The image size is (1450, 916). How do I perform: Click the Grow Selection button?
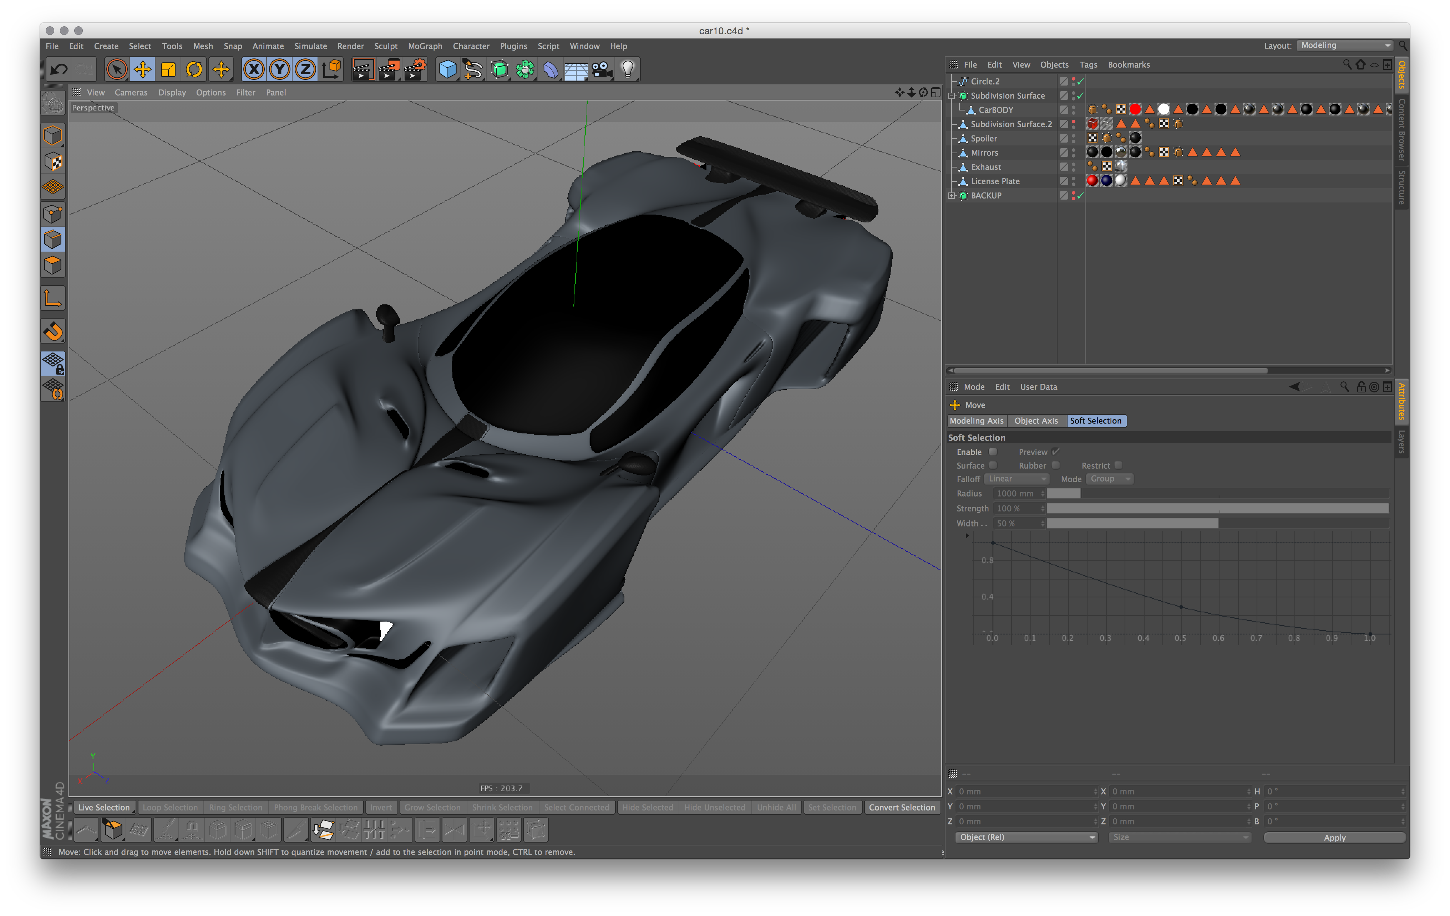432,807
